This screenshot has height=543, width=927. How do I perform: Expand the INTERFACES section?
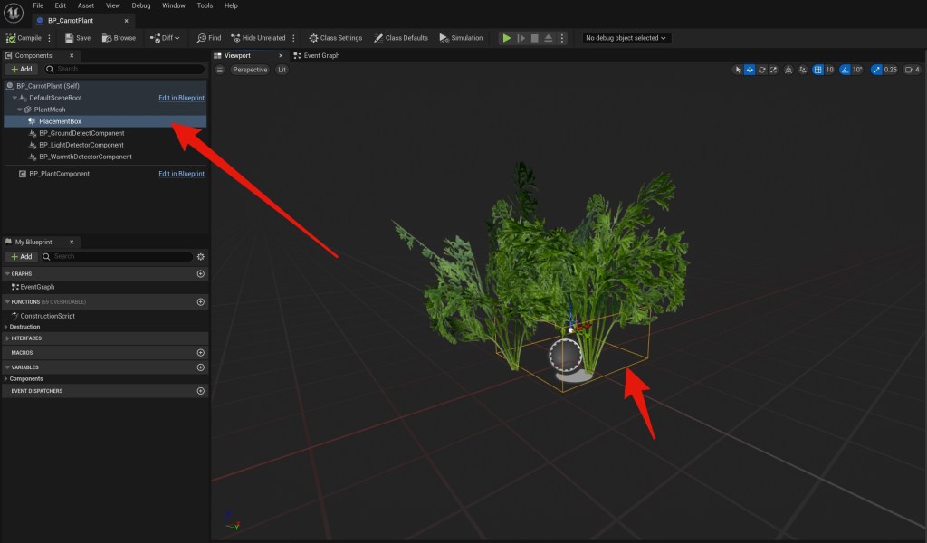pyautogui.click(x=7, y=338)
